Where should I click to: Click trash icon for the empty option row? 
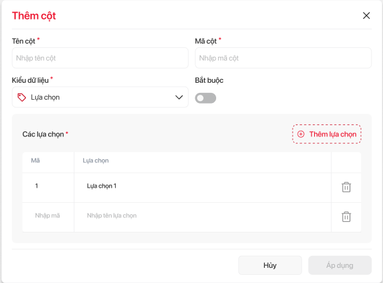tap(346, 217)
